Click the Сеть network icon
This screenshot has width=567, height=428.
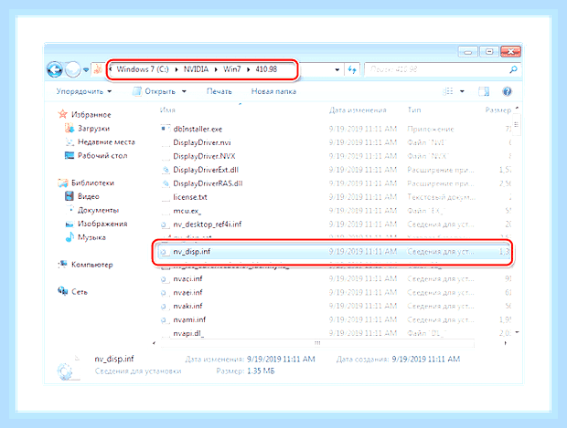coord(62,291)
